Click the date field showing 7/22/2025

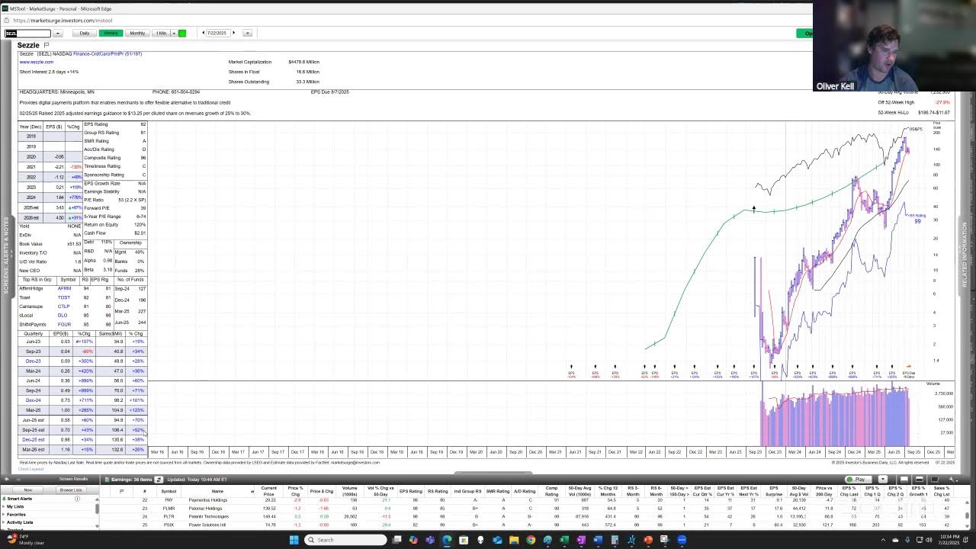tap(218, 33)
